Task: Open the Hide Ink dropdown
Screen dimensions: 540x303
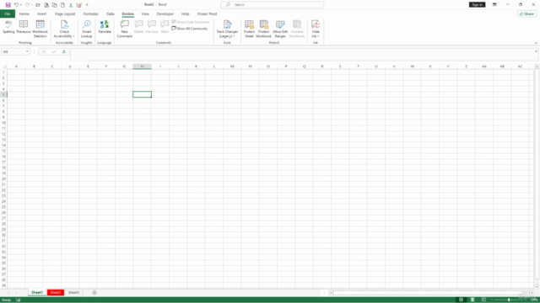Action: click(x=316, y=29)
